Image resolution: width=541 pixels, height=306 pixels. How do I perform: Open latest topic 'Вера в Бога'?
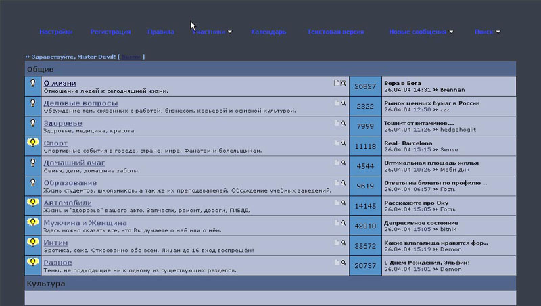pyautogui.click(x=402, y=83)
